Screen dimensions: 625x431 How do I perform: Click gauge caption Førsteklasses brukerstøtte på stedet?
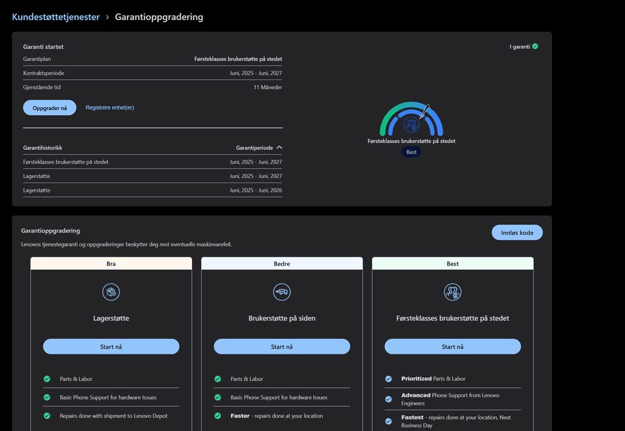[x=411, y=141]
